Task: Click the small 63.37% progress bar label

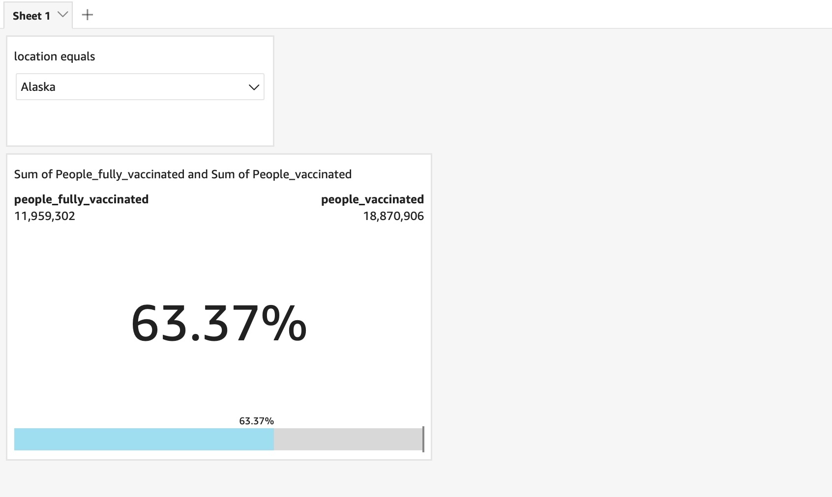Action: pos(256,421)
